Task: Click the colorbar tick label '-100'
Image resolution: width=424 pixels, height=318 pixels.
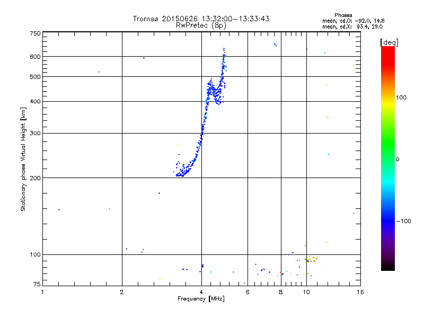Action: 403,221
